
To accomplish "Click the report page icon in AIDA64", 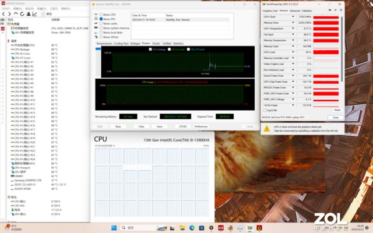I will point(43,14).
